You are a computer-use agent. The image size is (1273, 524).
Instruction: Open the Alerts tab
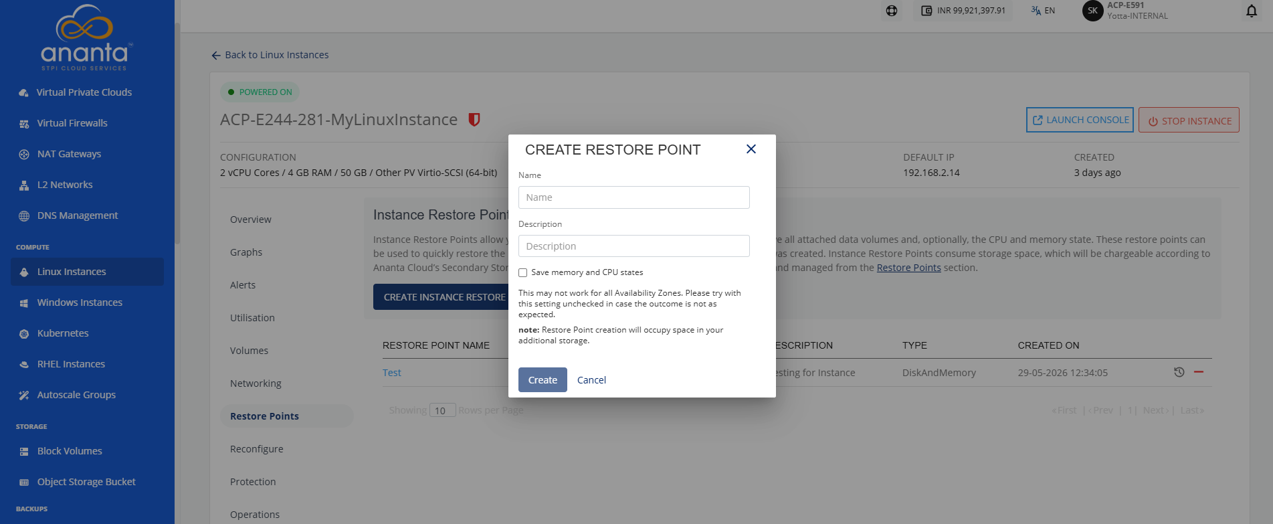[243, 285]
